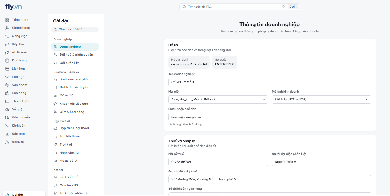Click the Người đại diện pháp luật field

[x=321, y=162]
